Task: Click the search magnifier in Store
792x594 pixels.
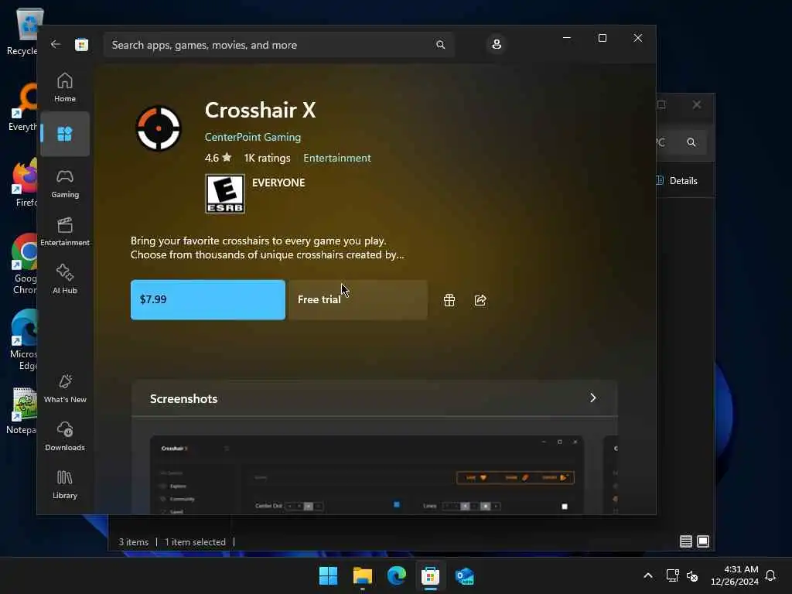Action: pos(440,45)
